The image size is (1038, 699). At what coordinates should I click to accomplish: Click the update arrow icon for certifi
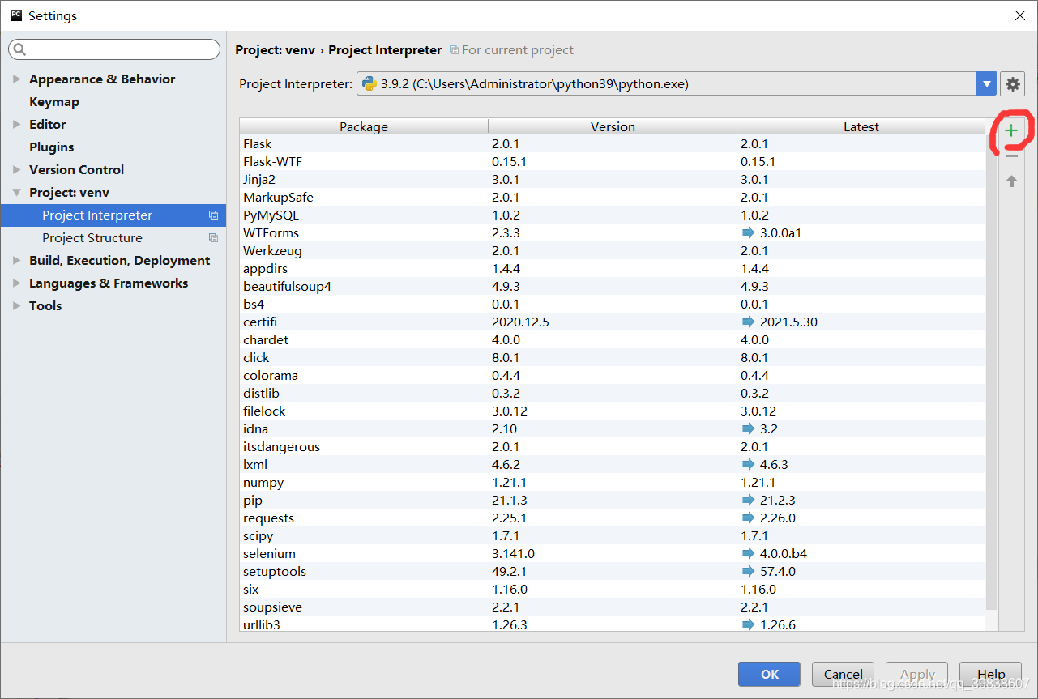(x=748, y=322)
